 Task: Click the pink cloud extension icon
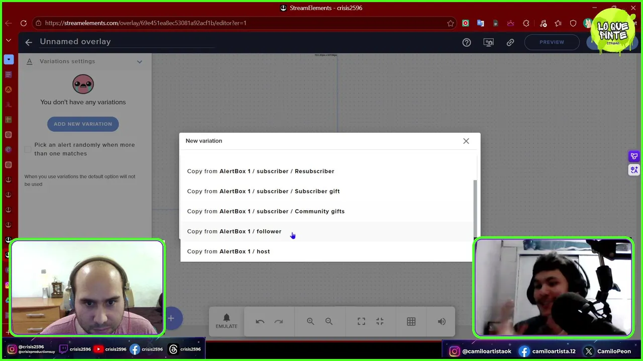click(x=511, y=23)
